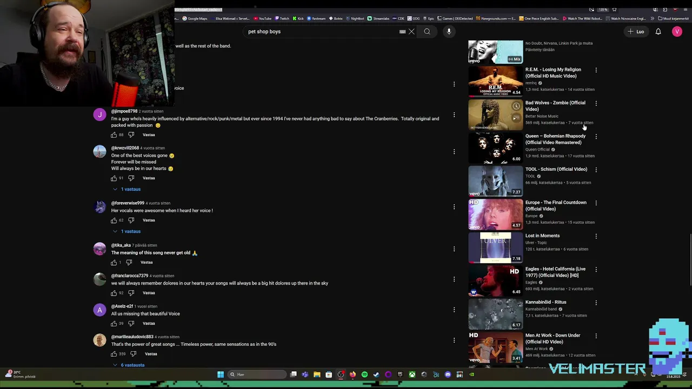Dislike the comment by @krwzvill2068

(131, 178)
